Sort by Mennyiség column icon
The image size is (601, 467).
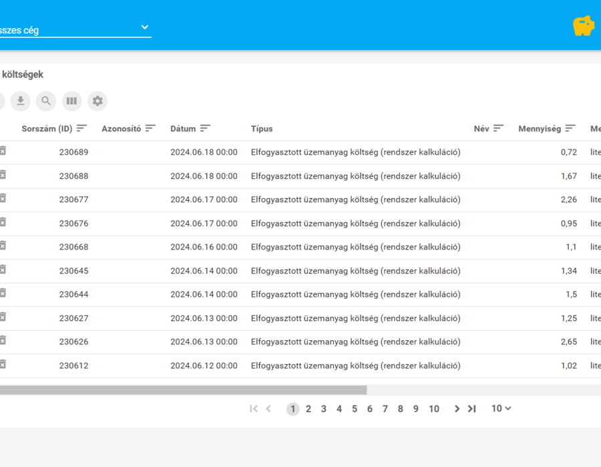[x=570, y=128]
